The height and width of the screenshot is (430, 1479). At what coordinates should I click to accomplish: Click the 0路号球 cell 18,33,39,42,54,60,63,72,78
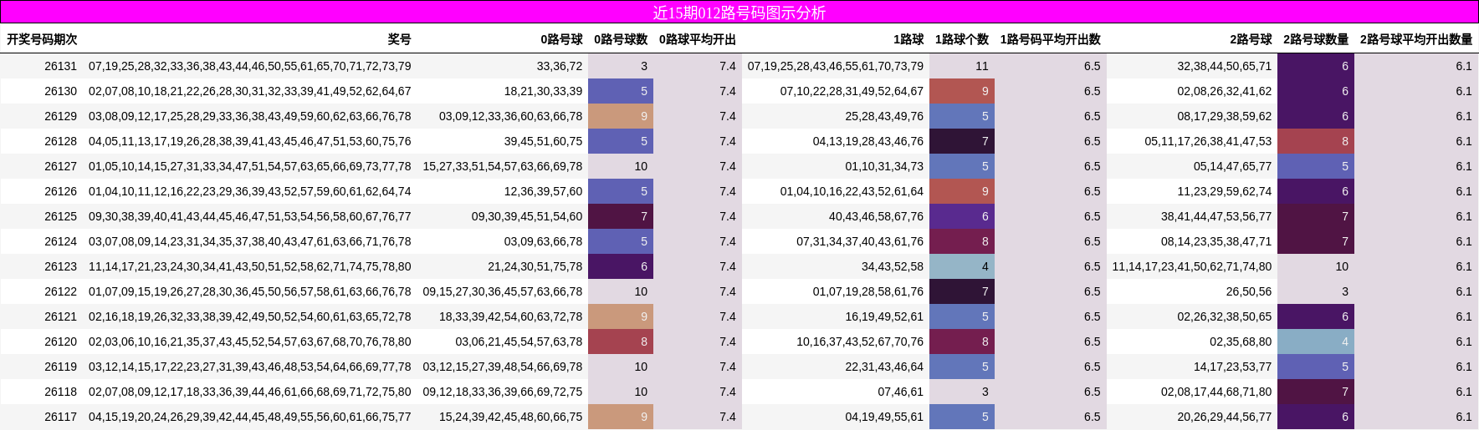click(x=511, y=316)
